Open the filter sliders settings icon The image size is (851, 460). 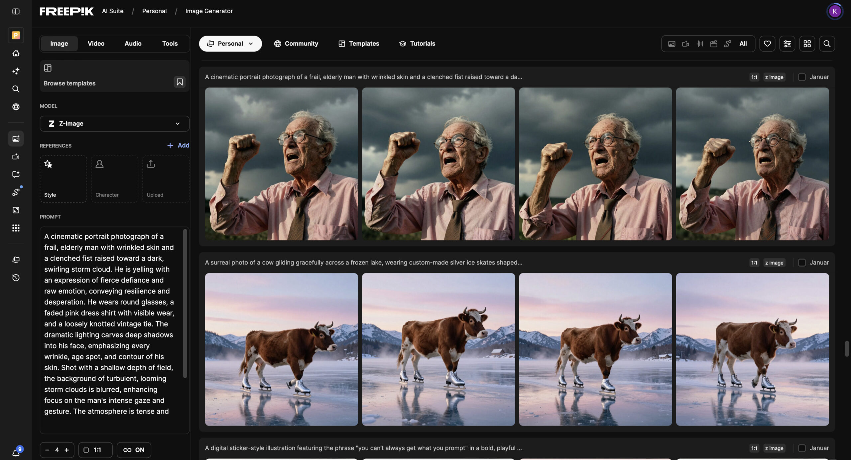coord(787,44)
